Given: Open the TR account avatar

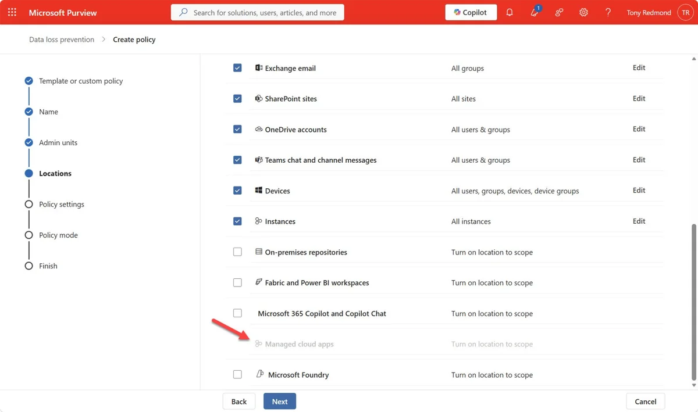Looking at the screenshot, I should pyautogui.click(x=685, y=12).
